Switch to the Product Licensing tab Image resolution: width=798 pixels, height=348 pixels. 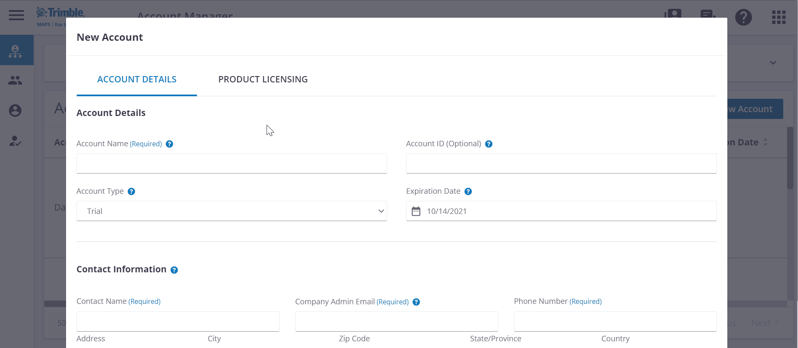(263, 79)
